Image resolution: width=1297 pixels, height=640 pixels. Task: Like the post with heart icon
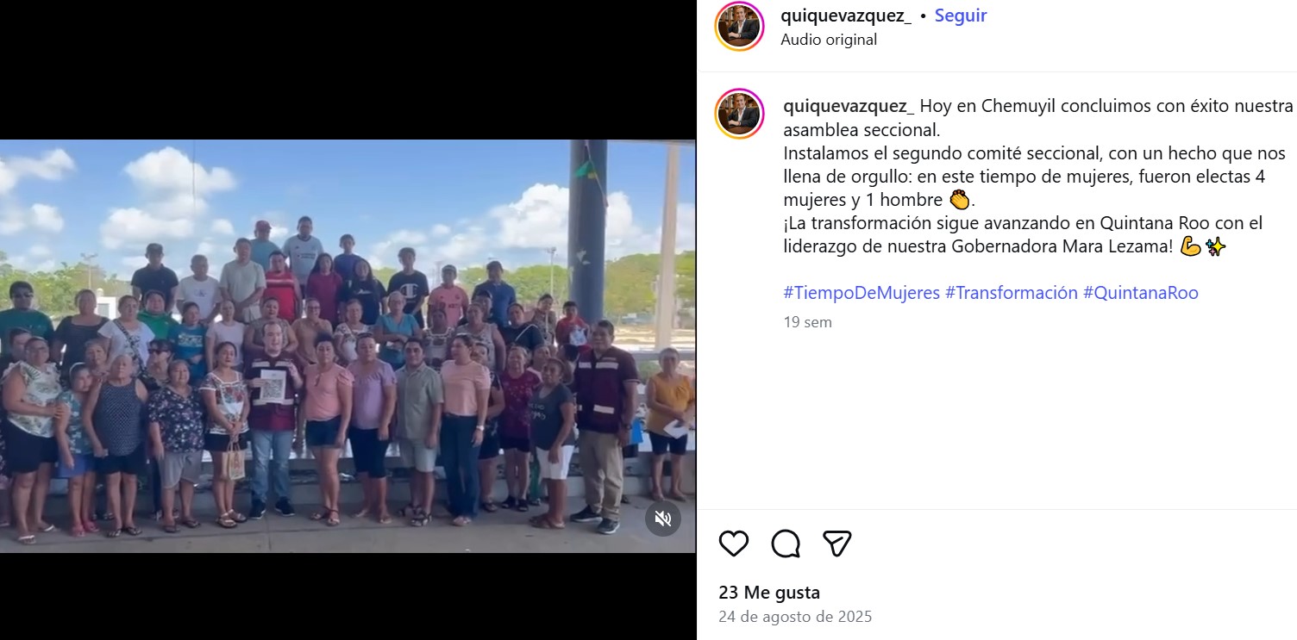coord(734,544)
